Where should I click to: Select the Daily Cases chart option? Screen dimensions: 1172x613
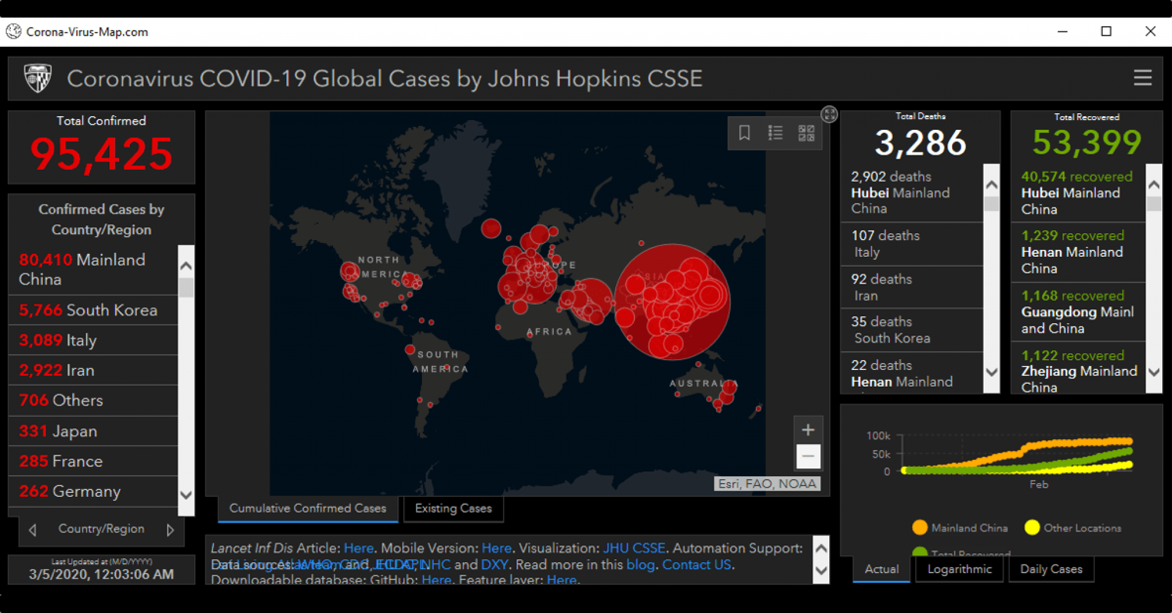click(1051, 569)
